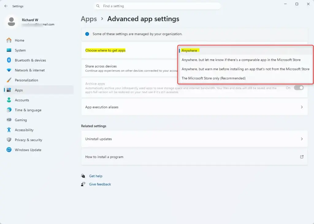The height and width of the screenshot is (224, 314).
Task: Open Accessibility settings
Action: [x=39, y=130]
